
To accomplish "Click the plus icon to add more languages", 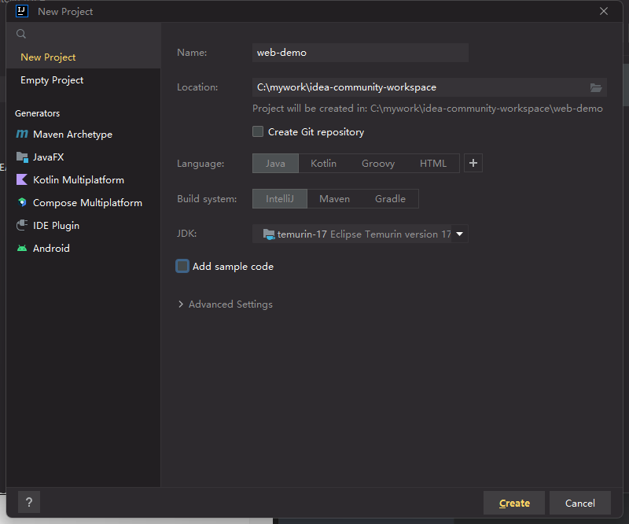I will (x=473, y=163).
